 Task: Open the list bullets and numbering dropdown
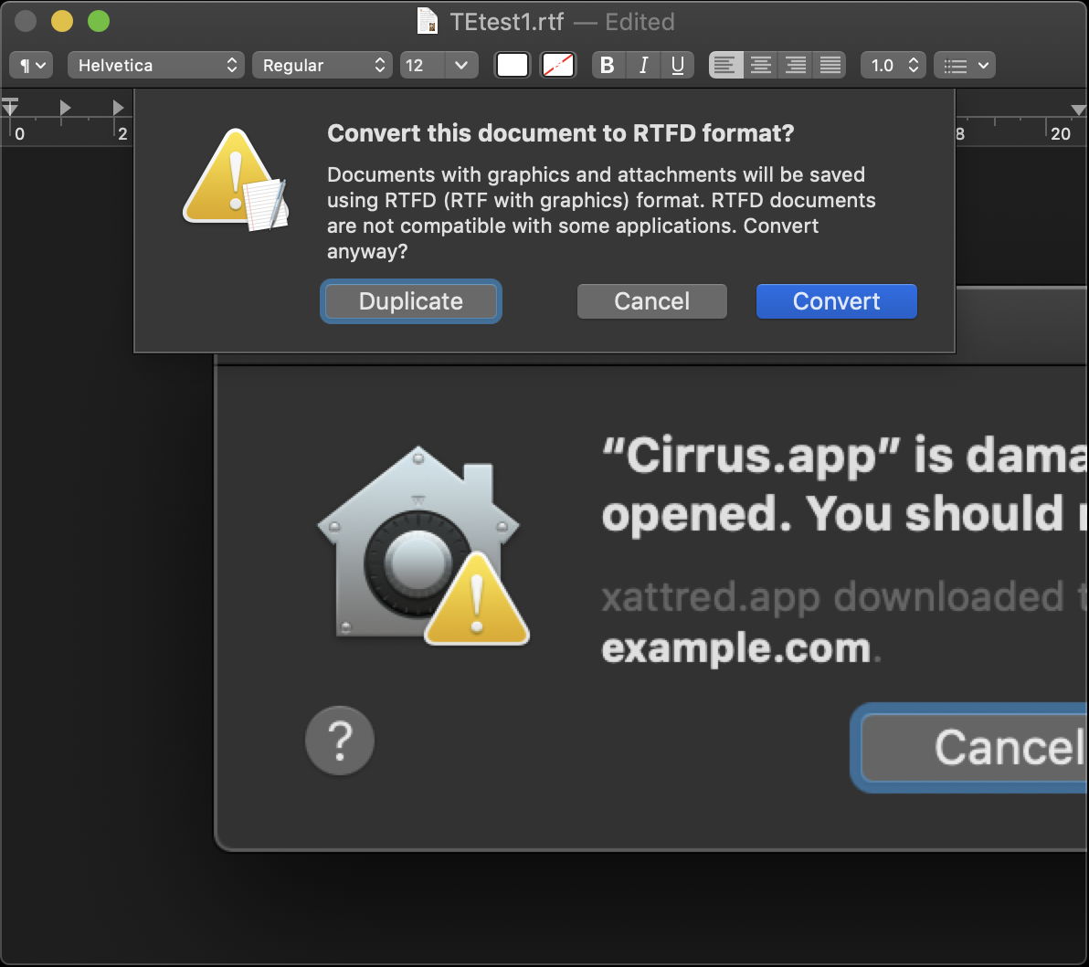click(x=966, y=66)
